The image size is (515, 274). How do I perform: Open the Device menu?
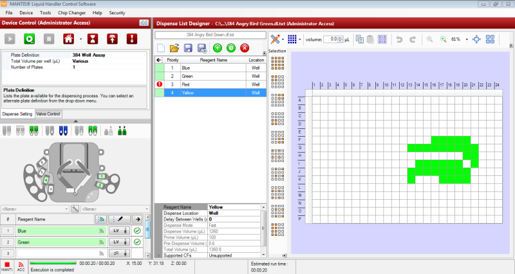tap(26, 13)
